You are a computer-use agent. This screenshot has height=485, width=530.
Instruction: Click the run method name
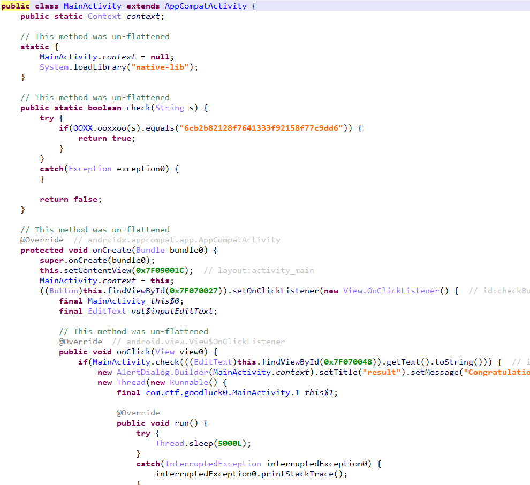pyautogui.click(x=182, y=423)
